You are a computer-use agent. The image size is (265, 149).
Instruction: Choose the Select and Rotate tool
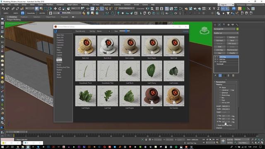tap(60, 9)
